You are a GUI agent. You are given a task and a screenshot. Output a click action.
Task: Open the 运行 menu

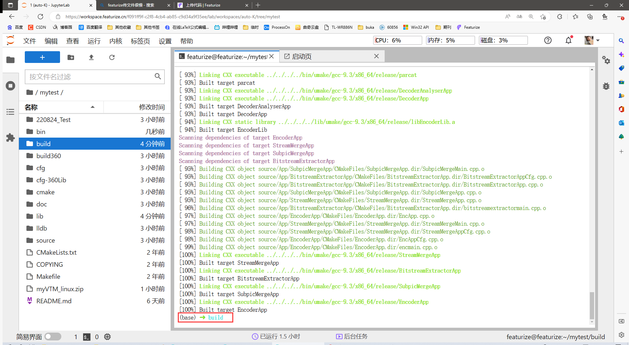pyautogui.click(x=94, y=41)
